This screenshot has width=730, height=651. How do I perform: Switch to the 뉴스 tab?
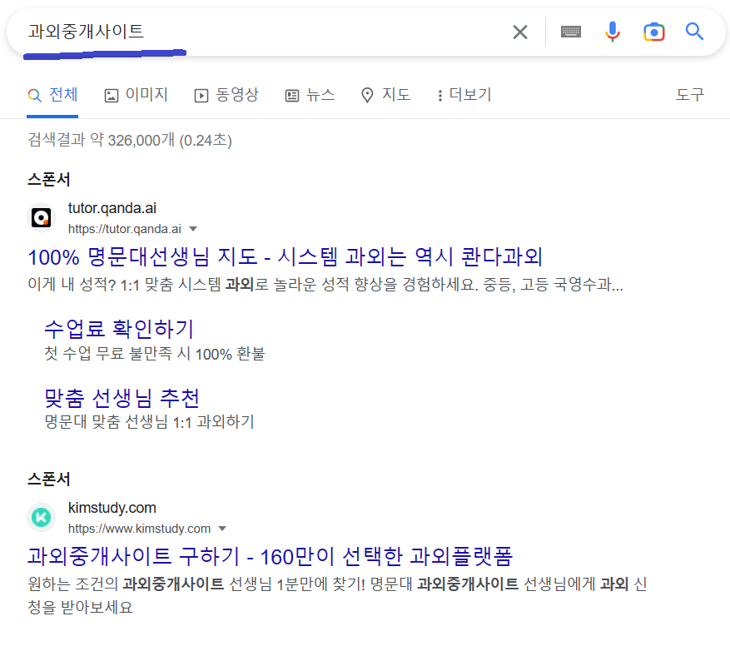pyautogui.click(x=310, y=95)
